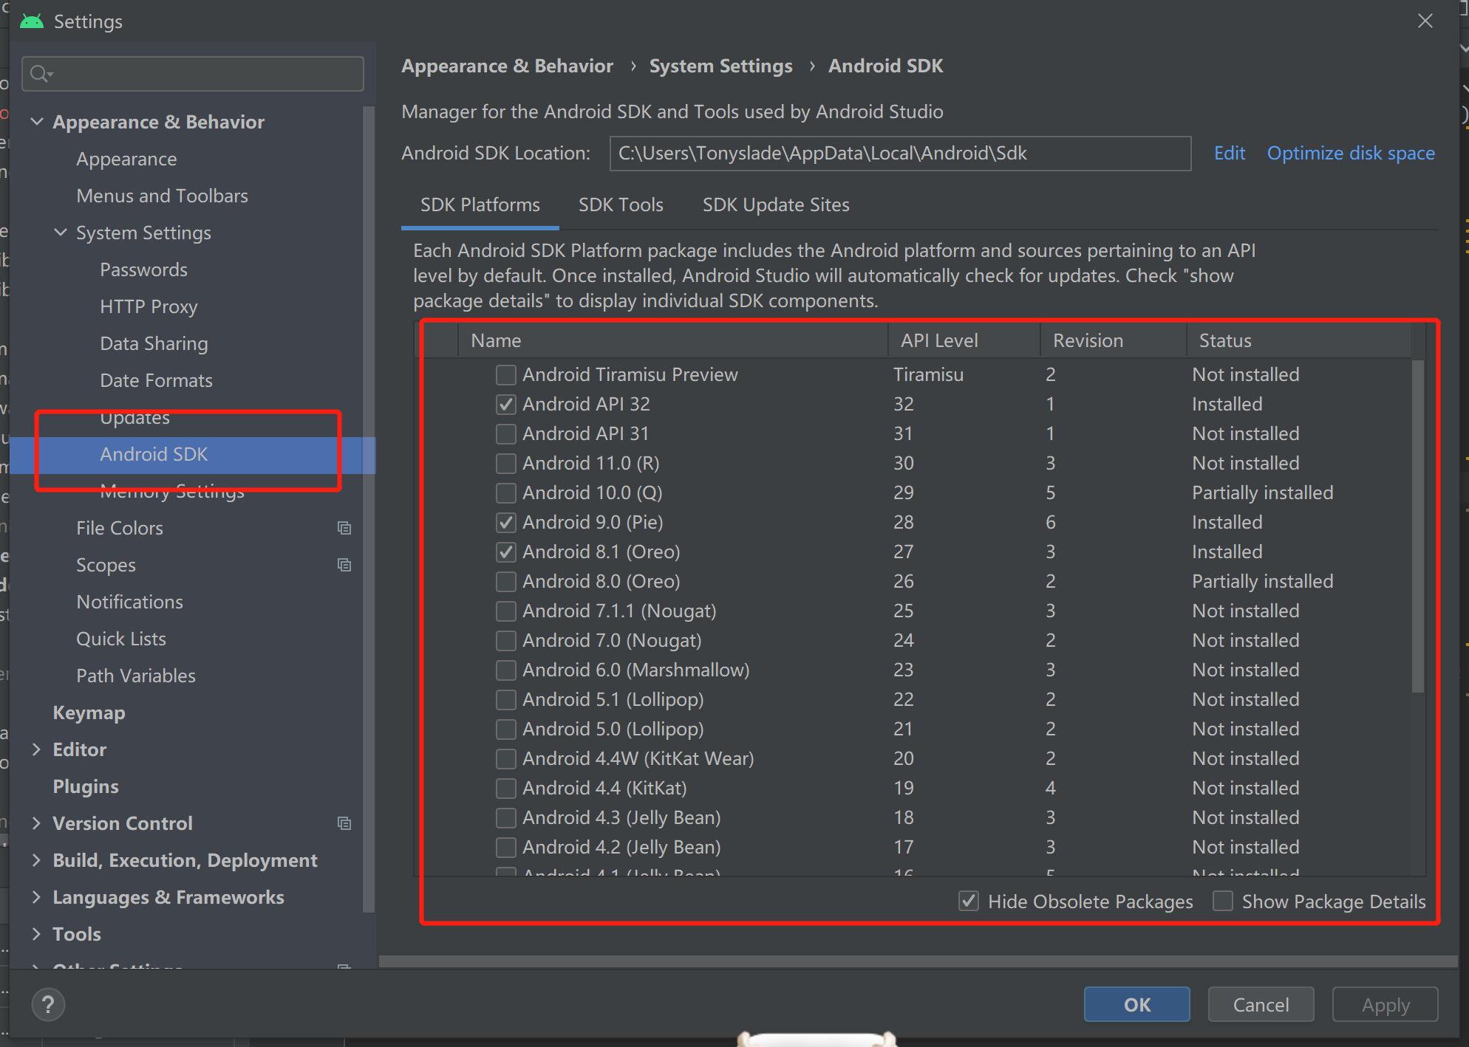Expand the Editor settings section

click(x=37, y=749)
